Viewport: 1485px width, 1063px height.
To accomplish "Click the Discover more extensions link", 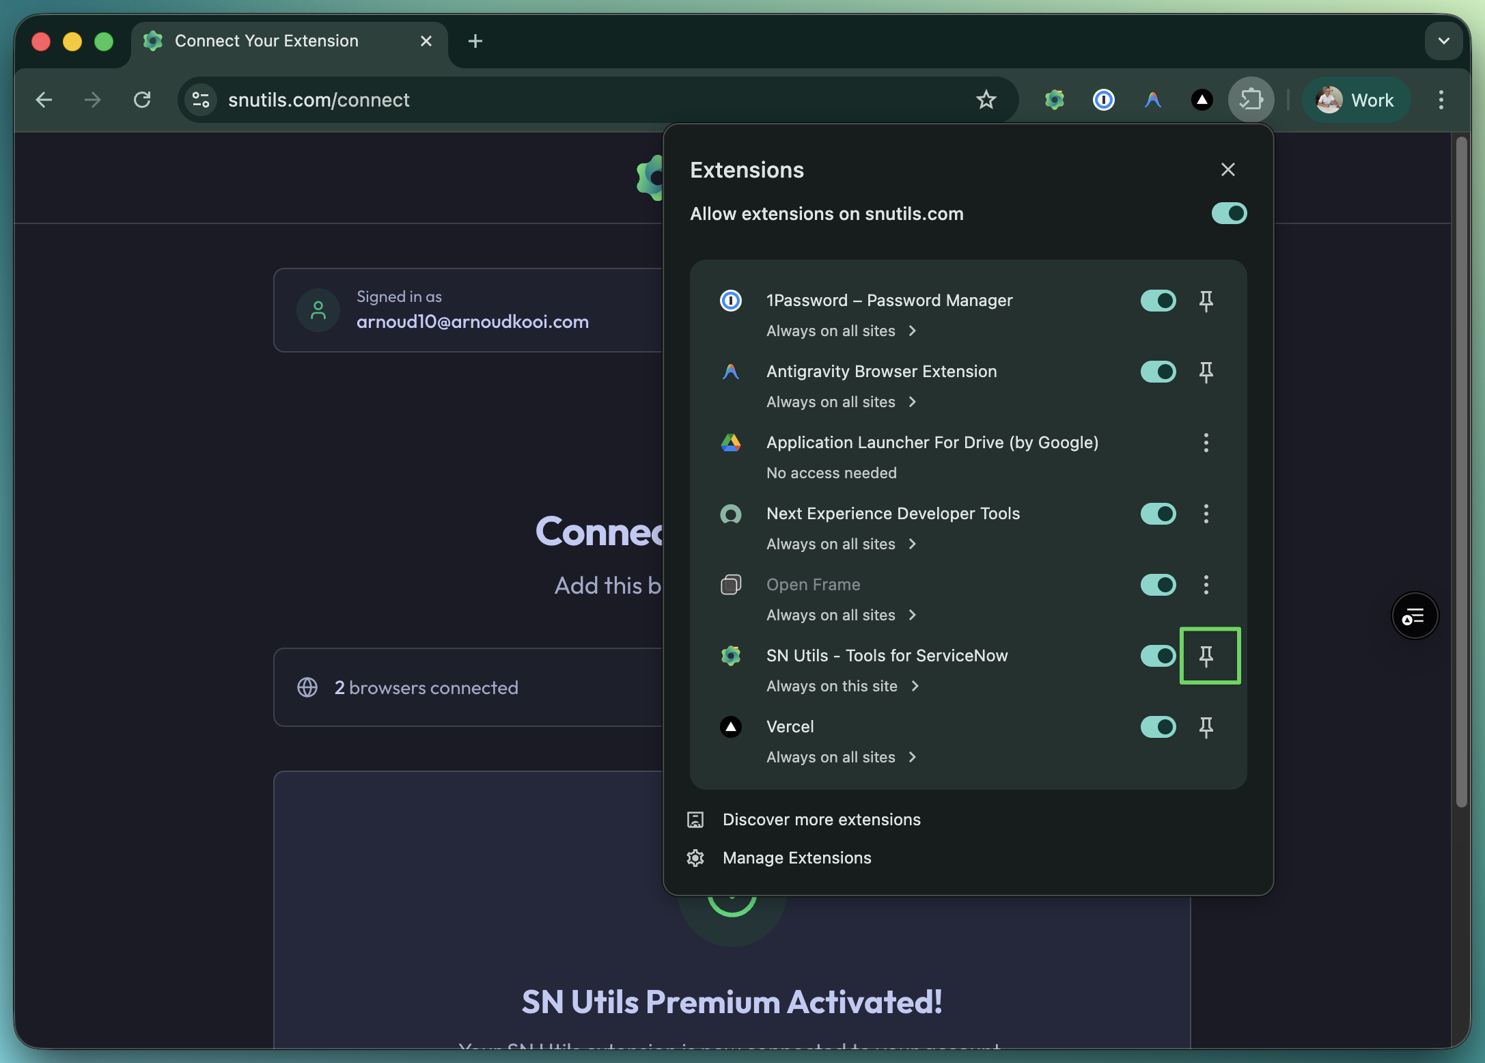I will pos(821,819).
